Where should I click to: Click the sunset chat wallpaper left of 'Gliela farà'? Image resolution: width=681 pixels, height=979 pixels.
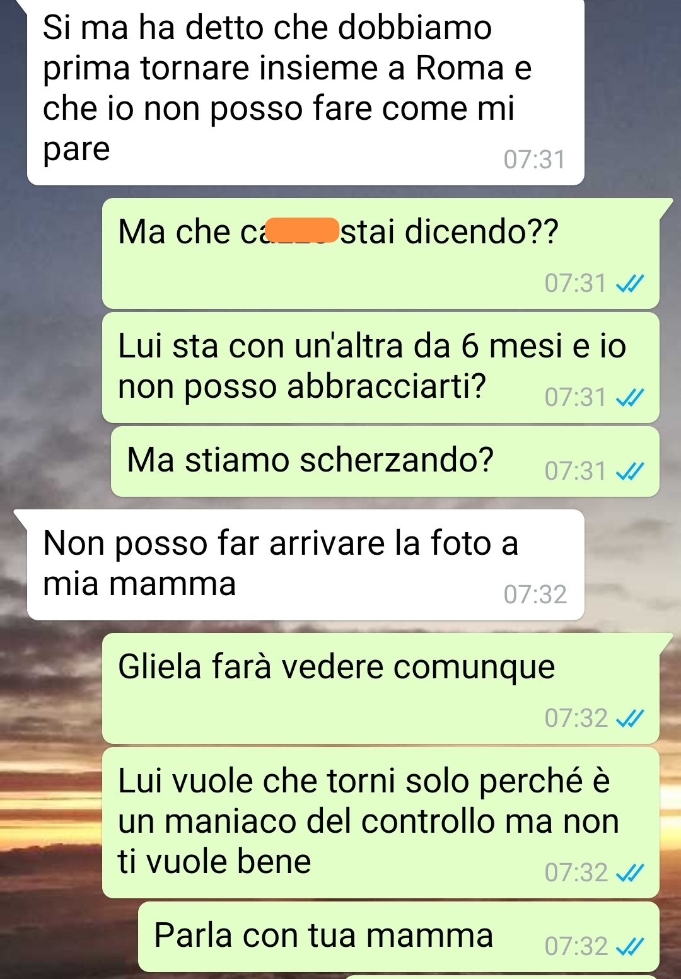pyautogui.click(x=50, y=688)
